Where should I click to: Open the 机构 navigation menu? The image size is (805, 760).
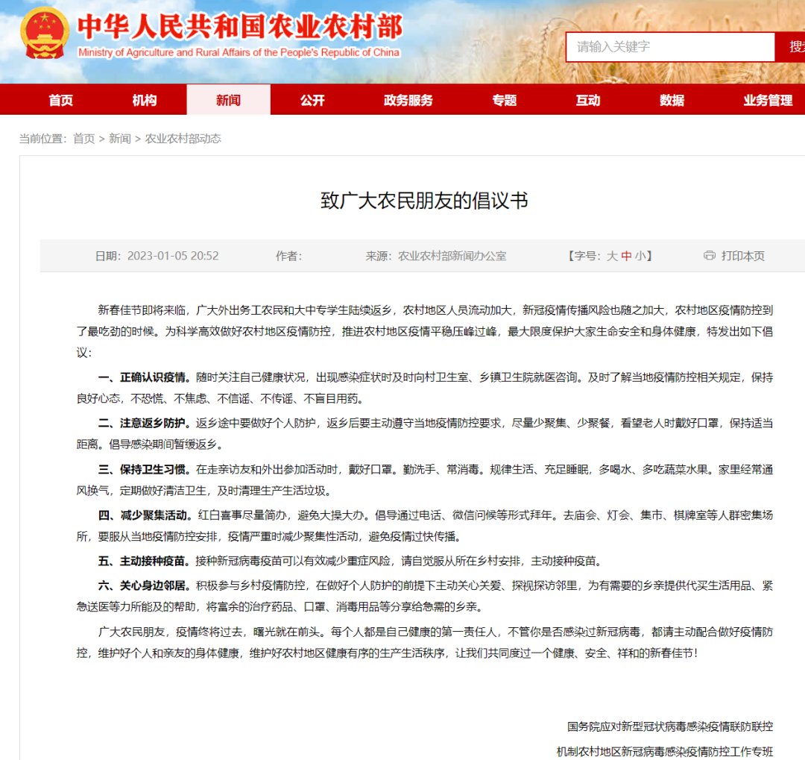[x=145, y=100]
